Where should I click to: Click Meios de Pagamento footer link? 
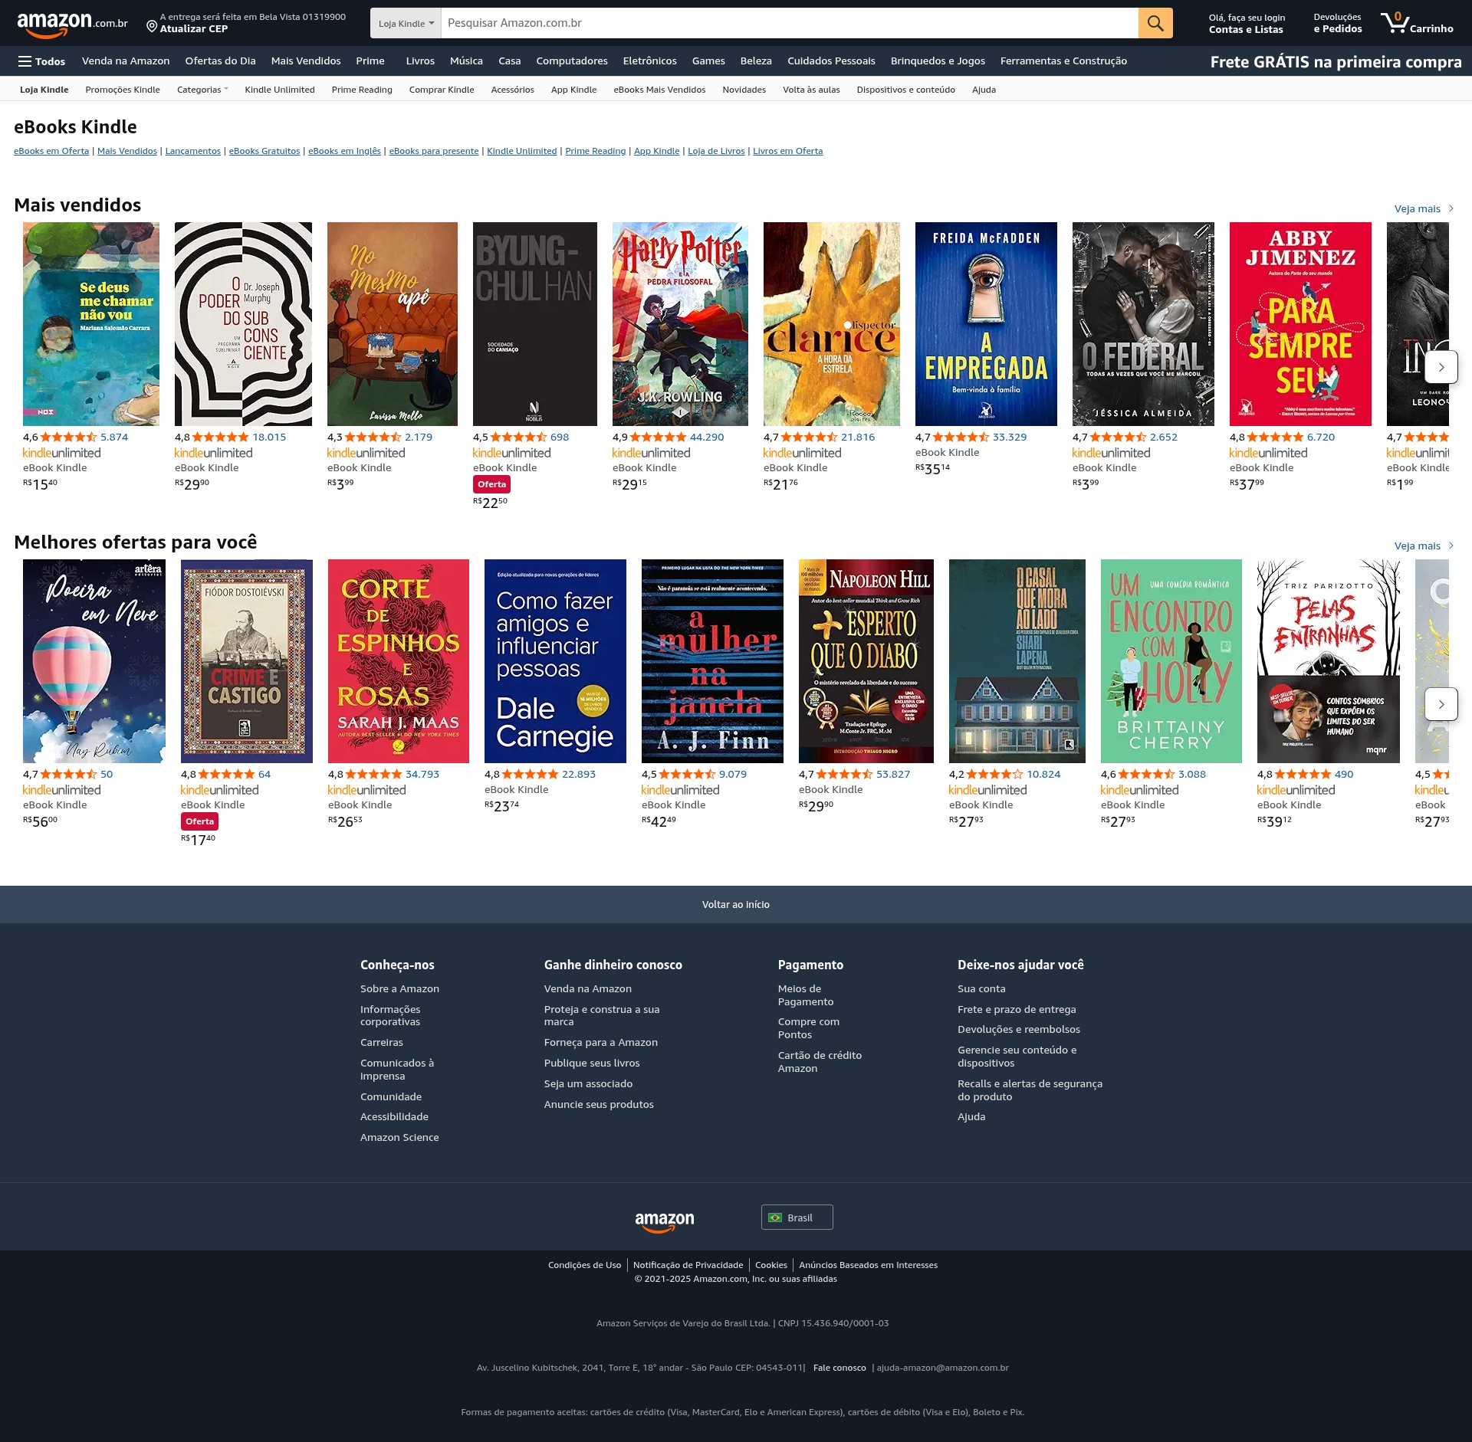pyautogui.click(x=805, y=995)
